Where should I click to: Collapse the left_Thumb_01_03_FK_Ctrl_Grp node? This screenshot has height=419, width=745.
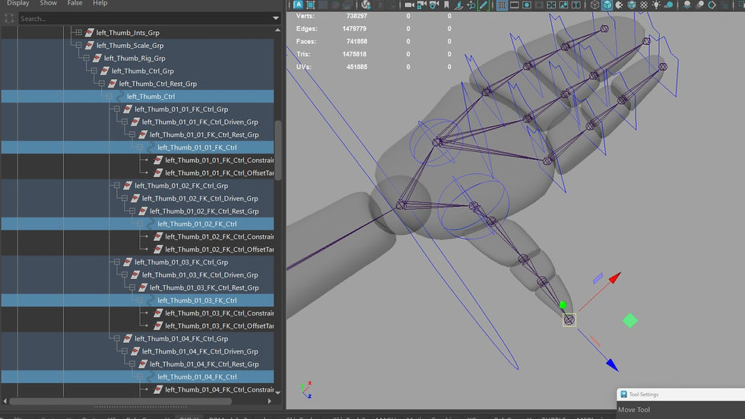point(116,262)
